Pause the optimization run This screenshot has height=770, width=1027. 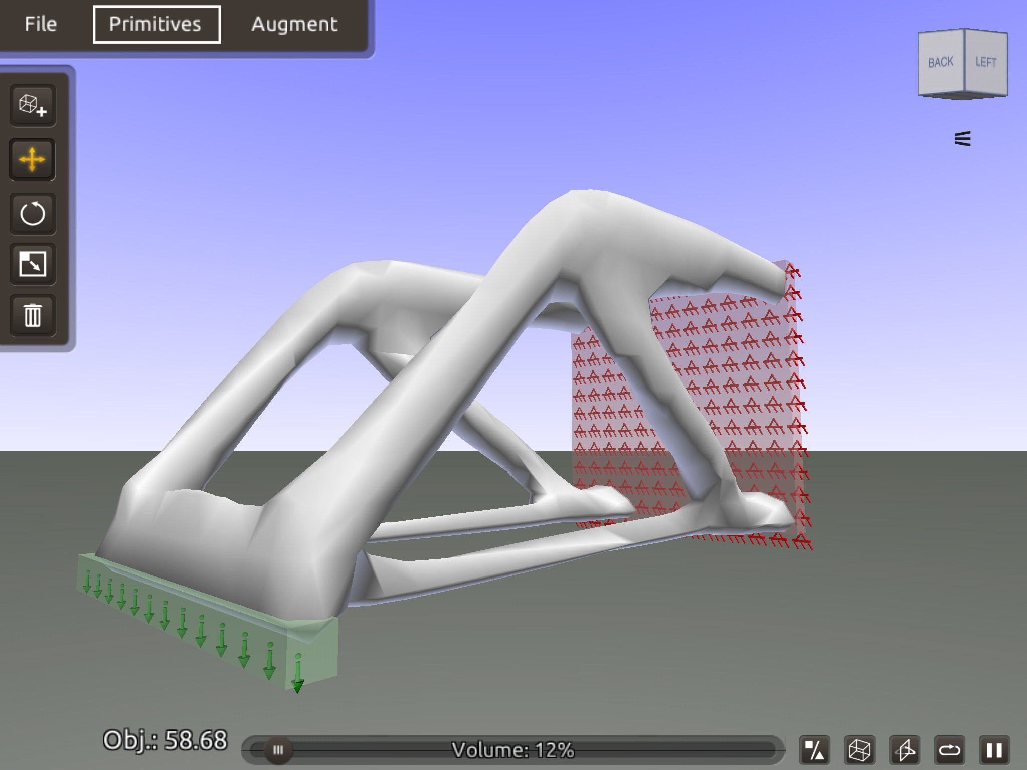pyautogui.click(x=994, y=750)
